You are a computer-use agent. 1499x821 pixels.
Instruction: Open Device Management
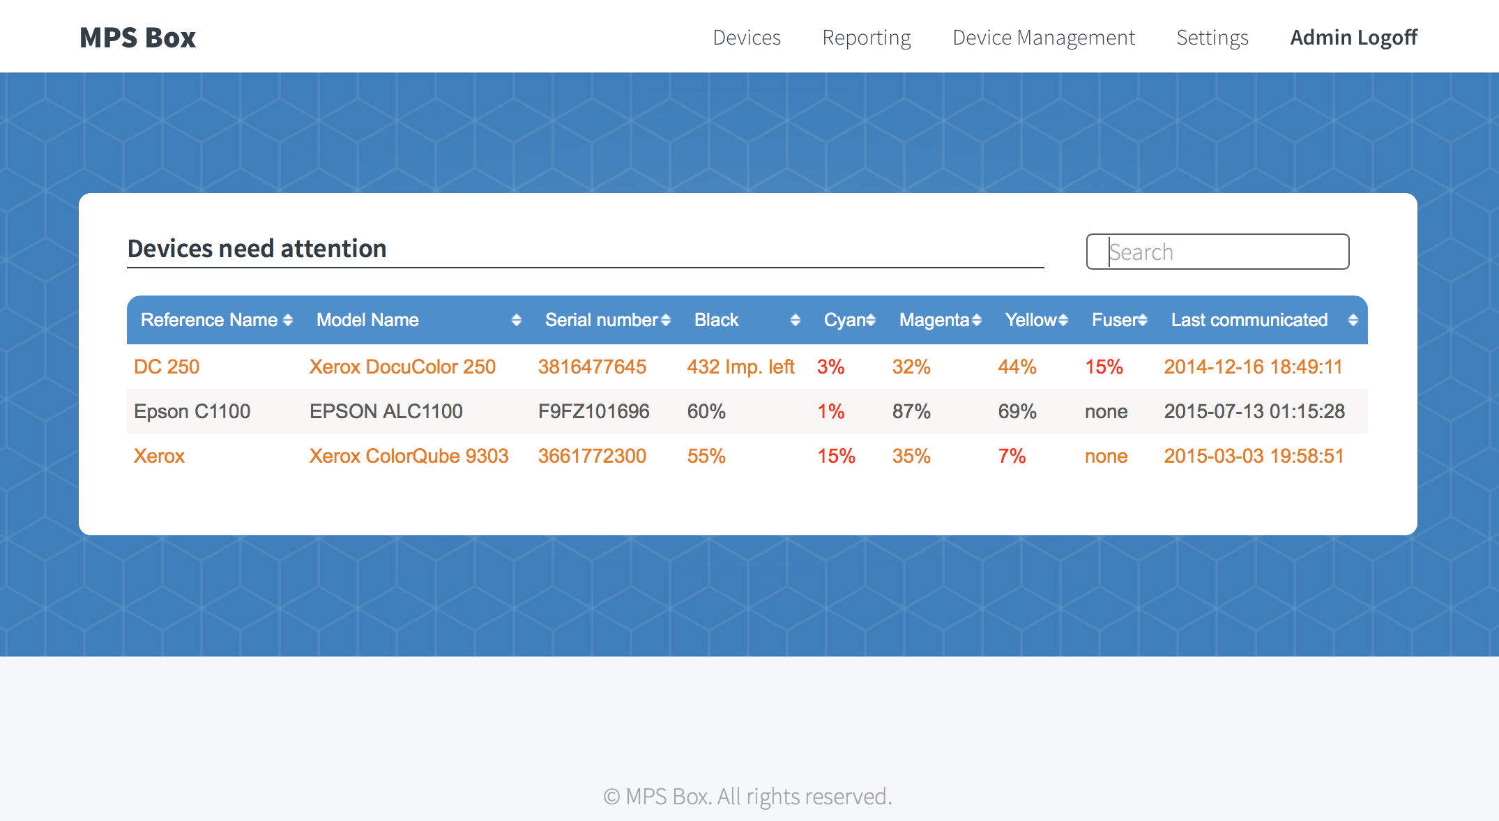[1043, 38]
